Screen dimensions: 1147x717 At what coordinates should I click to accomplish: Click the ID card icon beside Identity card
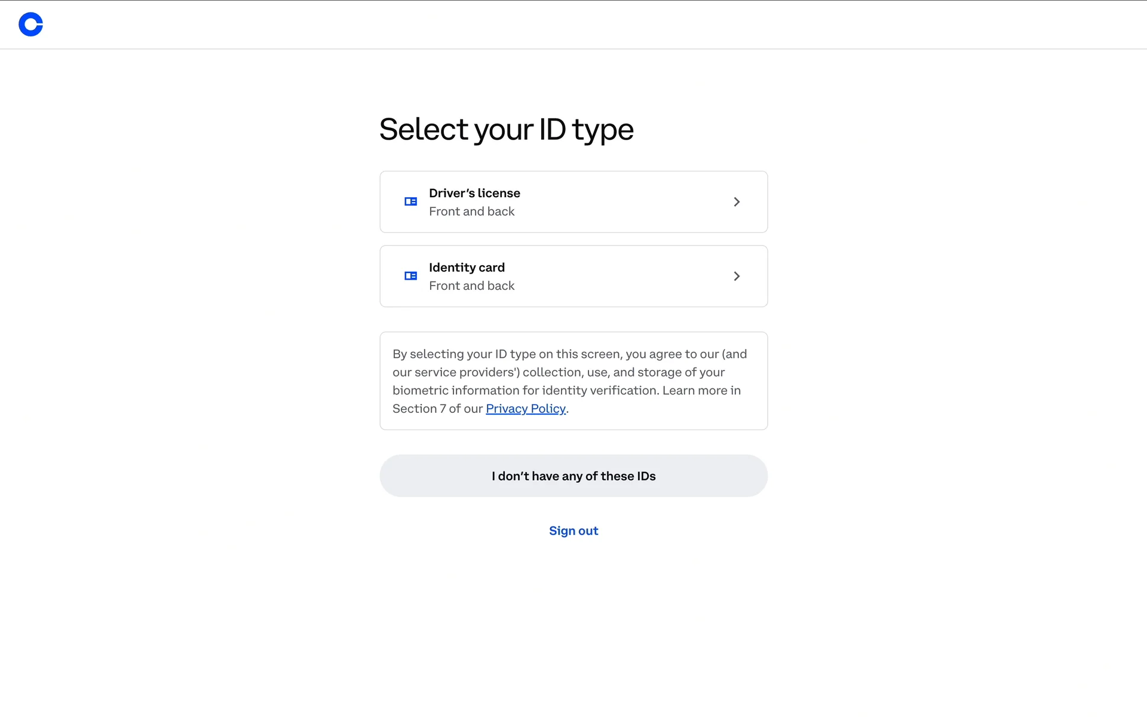[410, 276]
